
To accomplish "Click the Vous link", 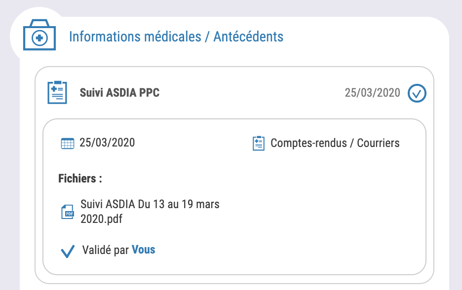I will click(144, 250).
